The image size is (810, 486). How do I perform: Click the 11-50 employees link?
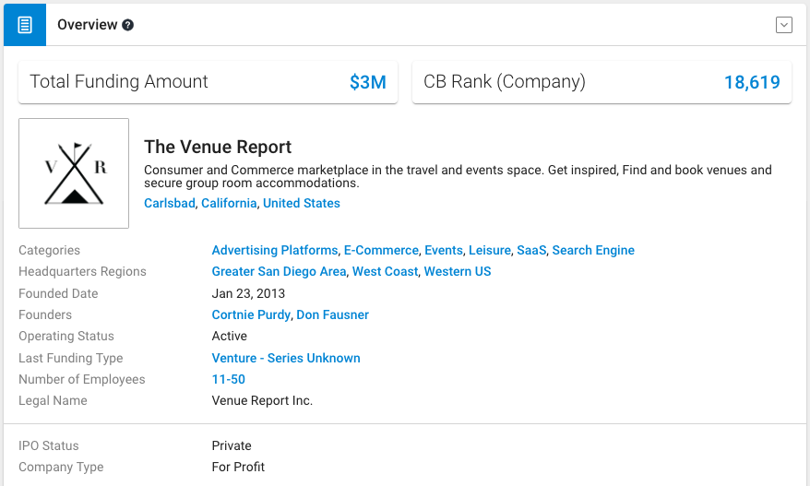[228, 379]
